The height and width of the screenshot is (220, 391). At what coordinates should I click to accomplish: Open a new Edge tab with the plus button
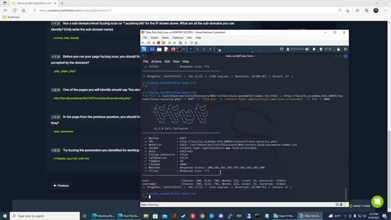tap(62, 3)
